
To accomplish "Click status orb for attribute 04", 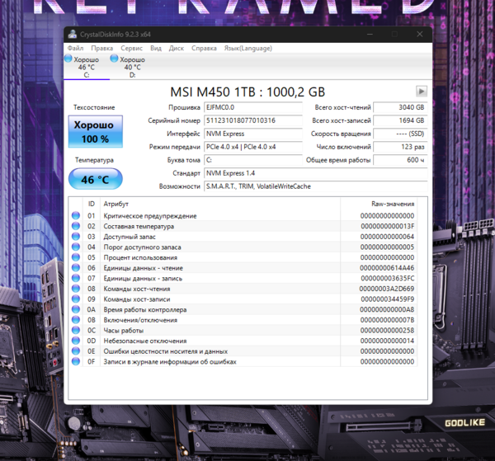I will coord(76,247).
